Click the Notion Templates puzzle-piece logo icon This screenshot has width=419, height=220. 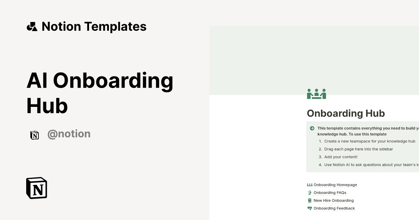pos(32,26)
